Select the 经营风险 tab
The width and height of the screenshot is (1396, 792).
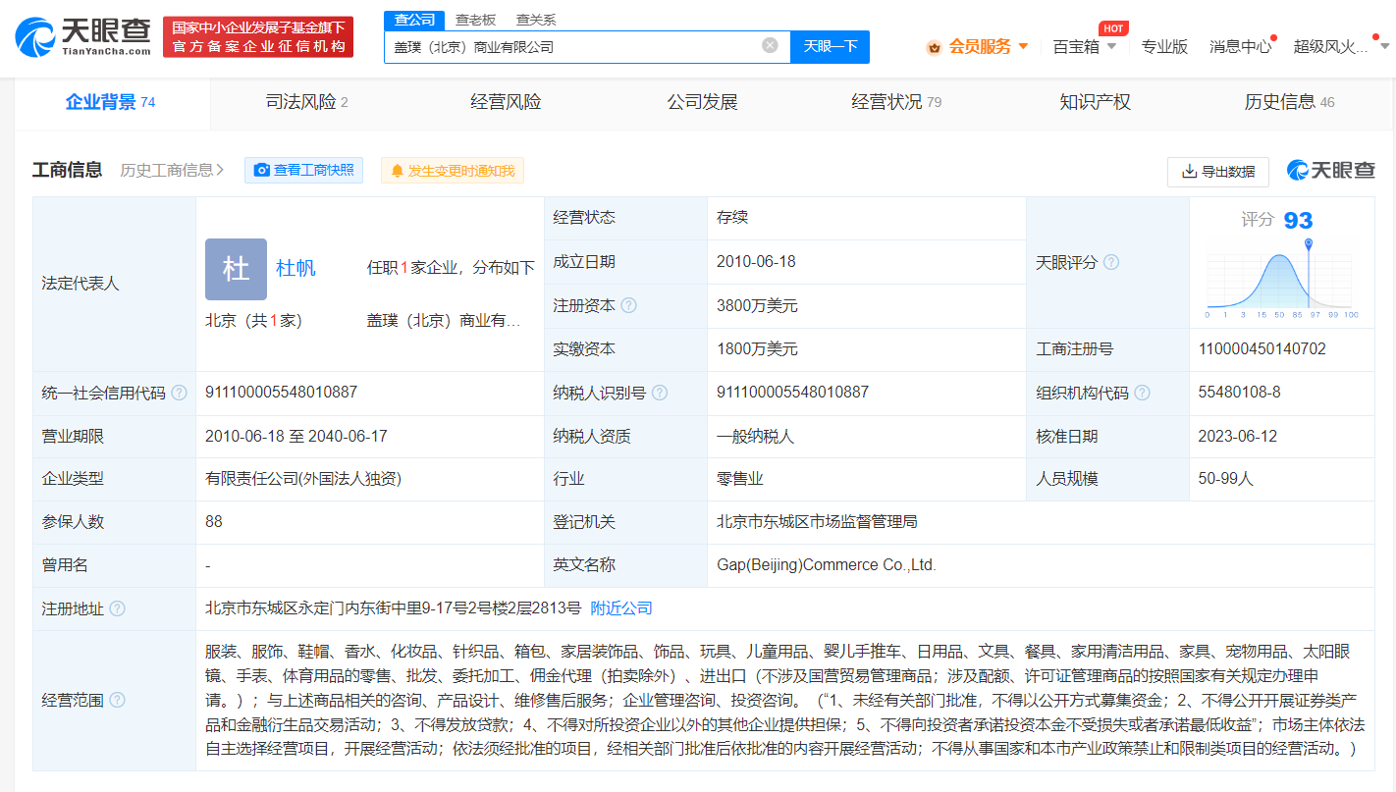tap(506, 102)
